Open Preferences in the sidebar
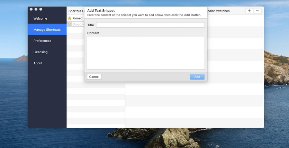Screen dimensions: 289x148 click(42, 41)
